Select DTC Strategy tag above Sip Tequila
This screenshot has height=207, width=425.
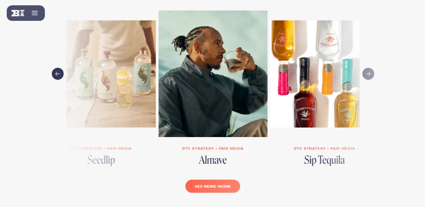(x=310, y=149)
